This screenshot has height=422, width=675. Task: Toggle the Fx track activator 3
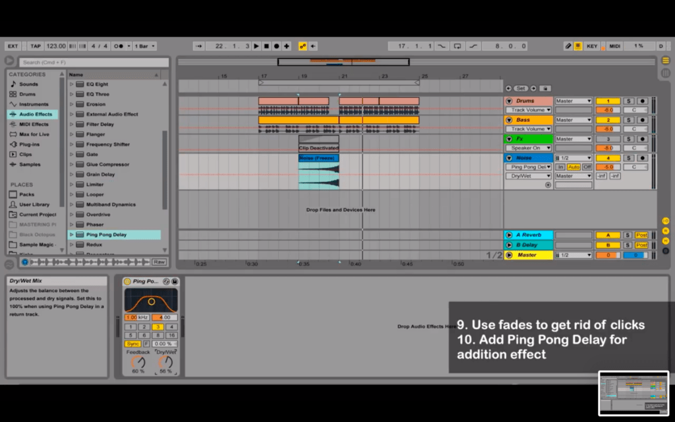pyautogui.click(x=608, y=138)
